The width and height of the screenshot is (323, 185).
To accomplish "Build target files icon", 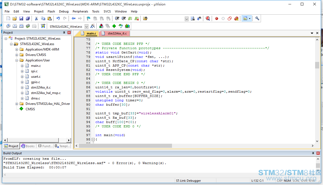I will (x=15, y=26).
